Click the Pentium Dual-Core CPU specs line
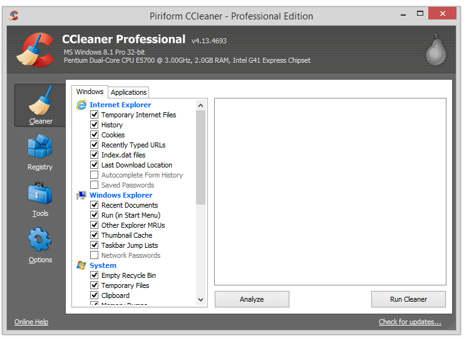464x340 pixels. pos(187,60)
